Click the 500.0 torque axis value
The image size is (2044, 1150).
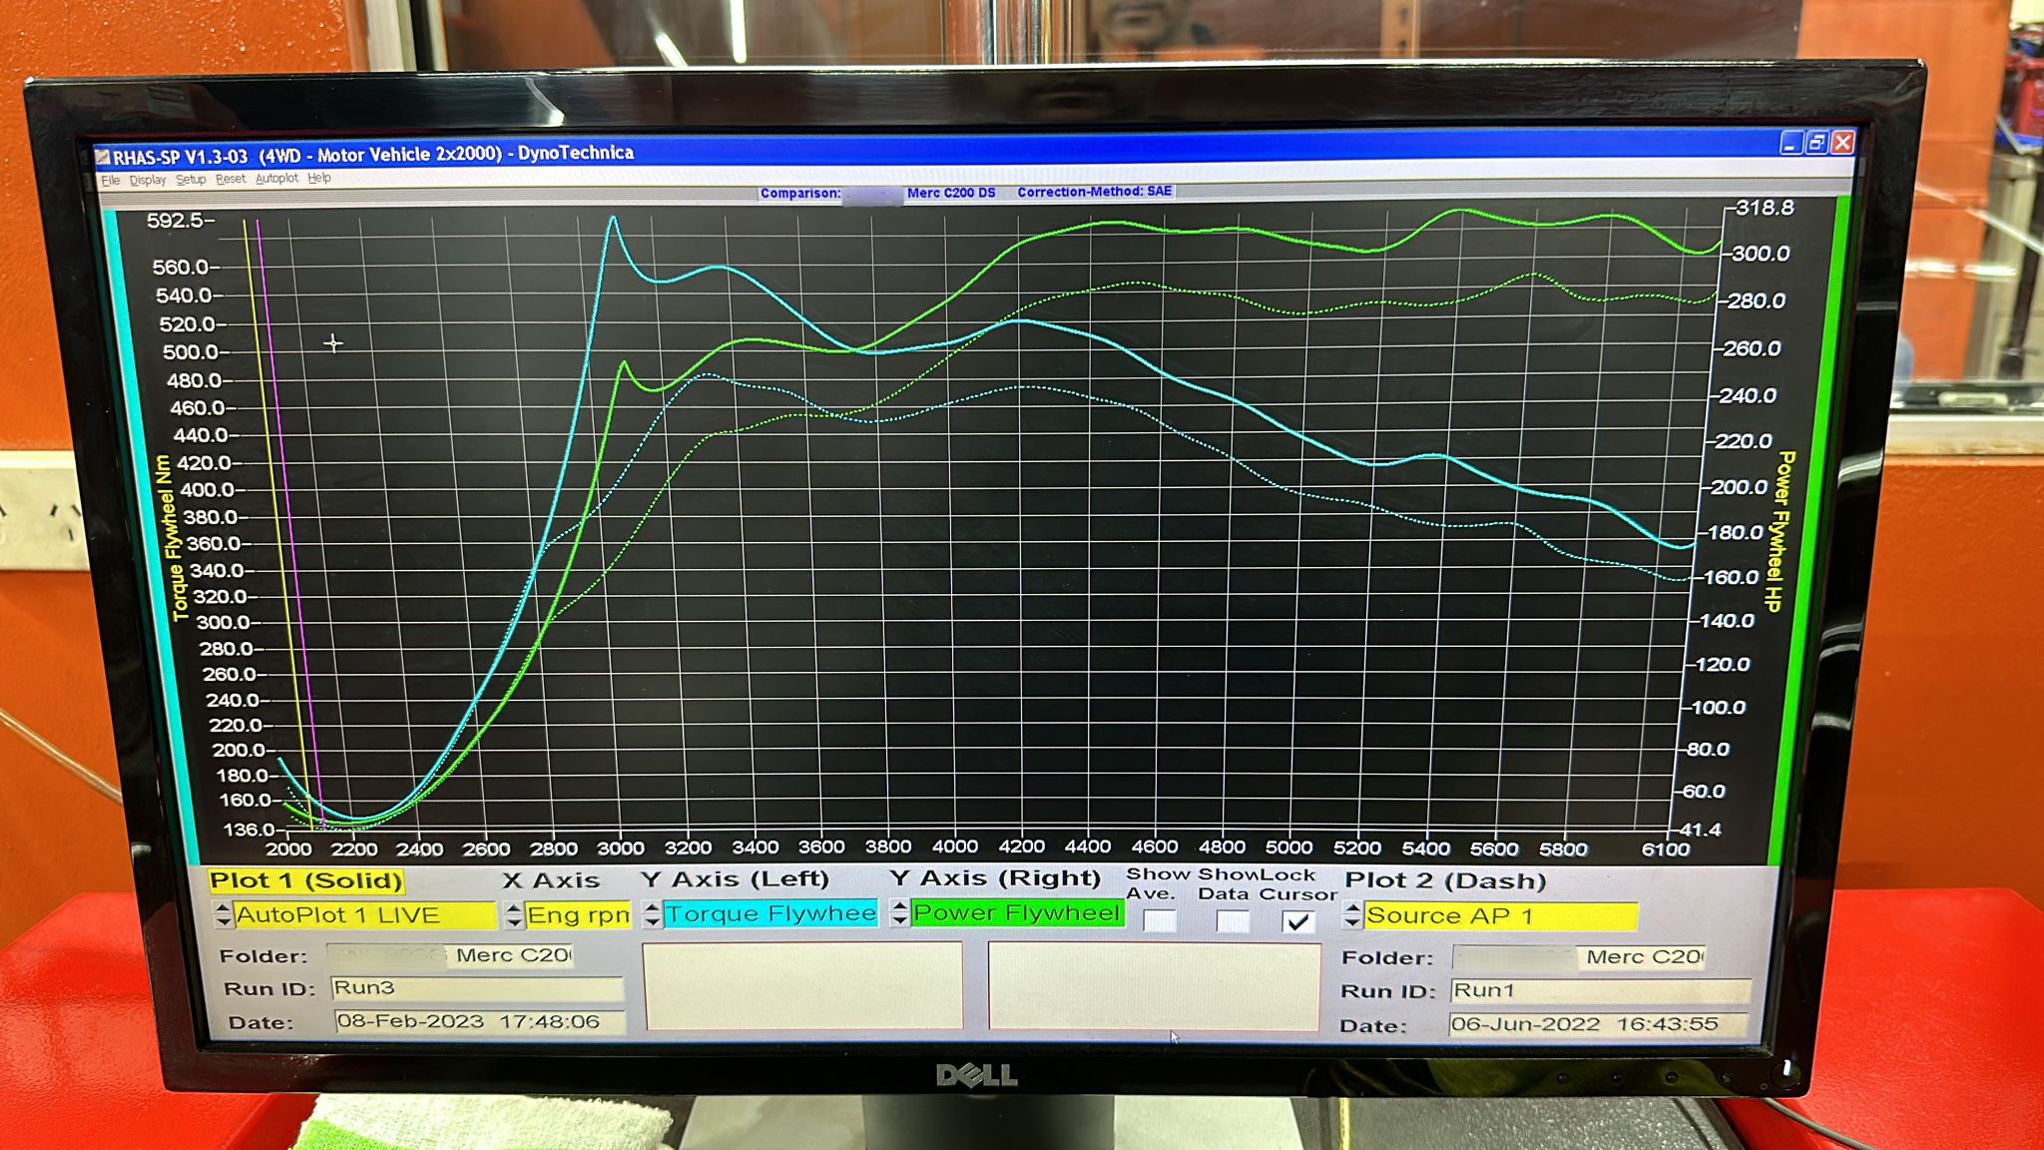pyautogui.click(x=191, y=352)
